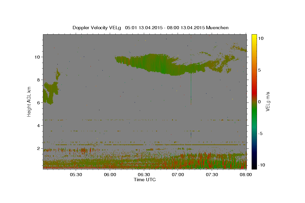Click the yellow top of the colorbar
This screenshot has width=305, height=203.
tap(254, 37)
